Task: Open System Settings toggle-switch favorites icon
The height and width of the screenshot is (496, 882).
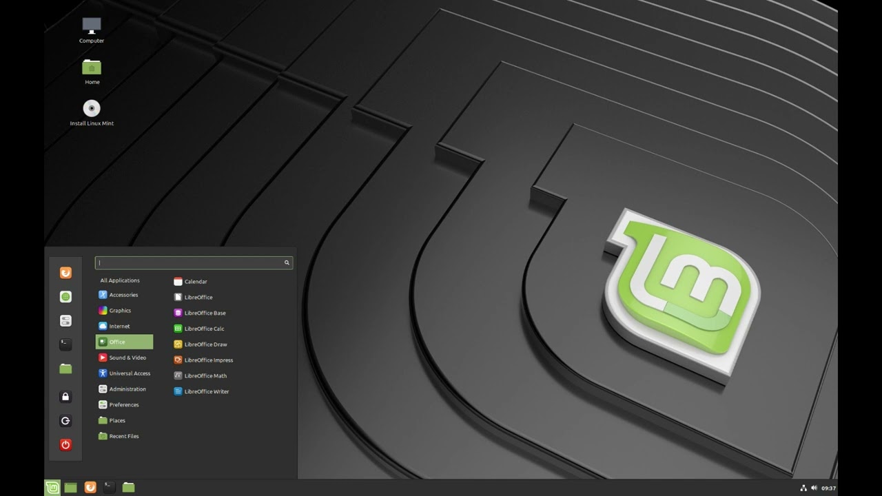Action: 65,320
